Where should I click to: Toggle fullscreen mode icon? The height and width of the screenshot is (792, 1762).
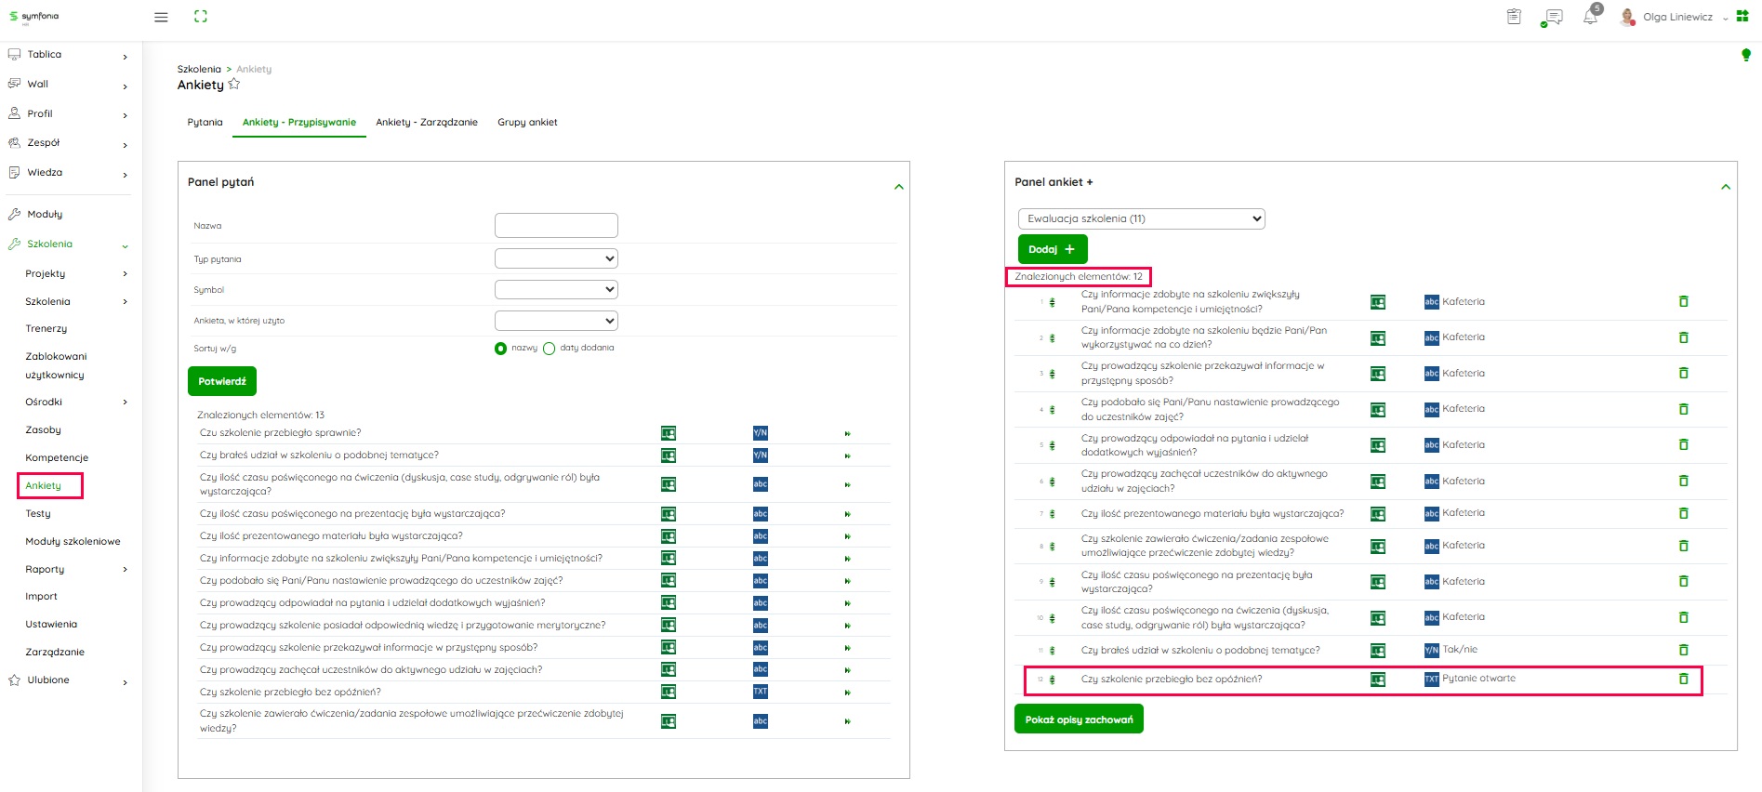tap(201, 17)
